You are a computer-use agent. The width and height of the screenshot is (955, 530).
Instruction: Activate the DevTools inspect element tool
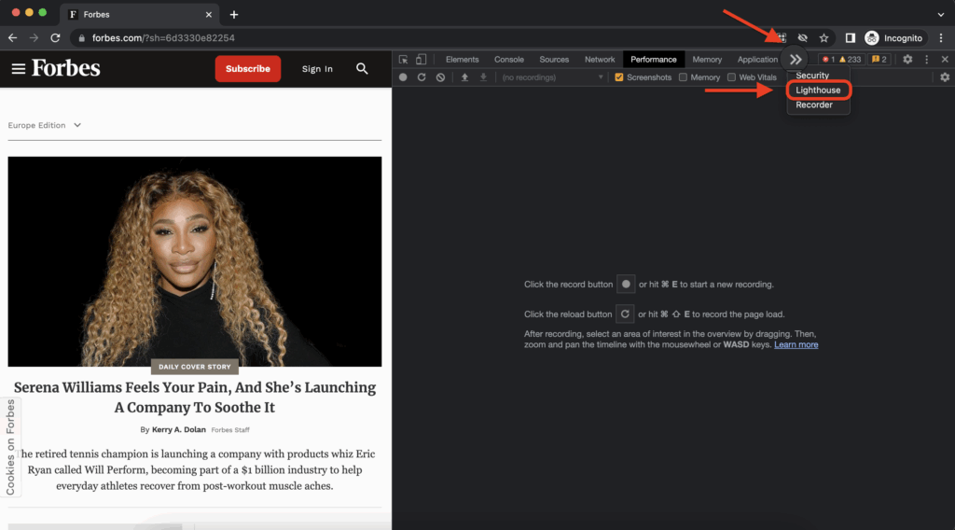coord(403,60)
